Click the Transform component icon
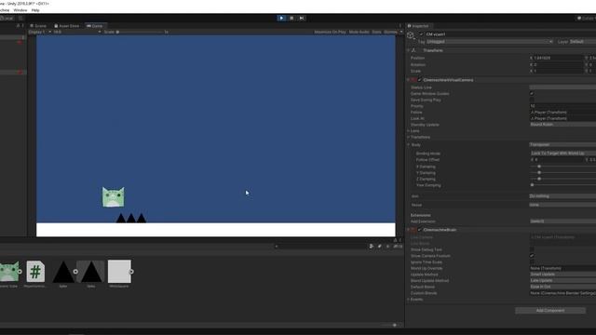Screen dimensions: 596x335 tap(413, 50)
